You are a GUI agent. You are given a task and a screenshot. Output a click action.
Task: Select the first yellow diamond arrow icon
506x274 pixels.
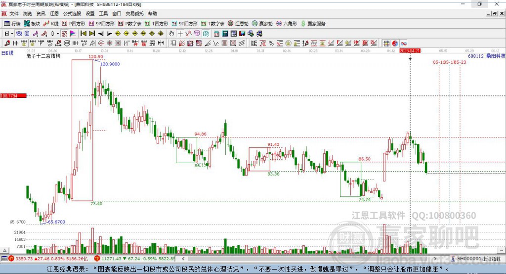118,34
